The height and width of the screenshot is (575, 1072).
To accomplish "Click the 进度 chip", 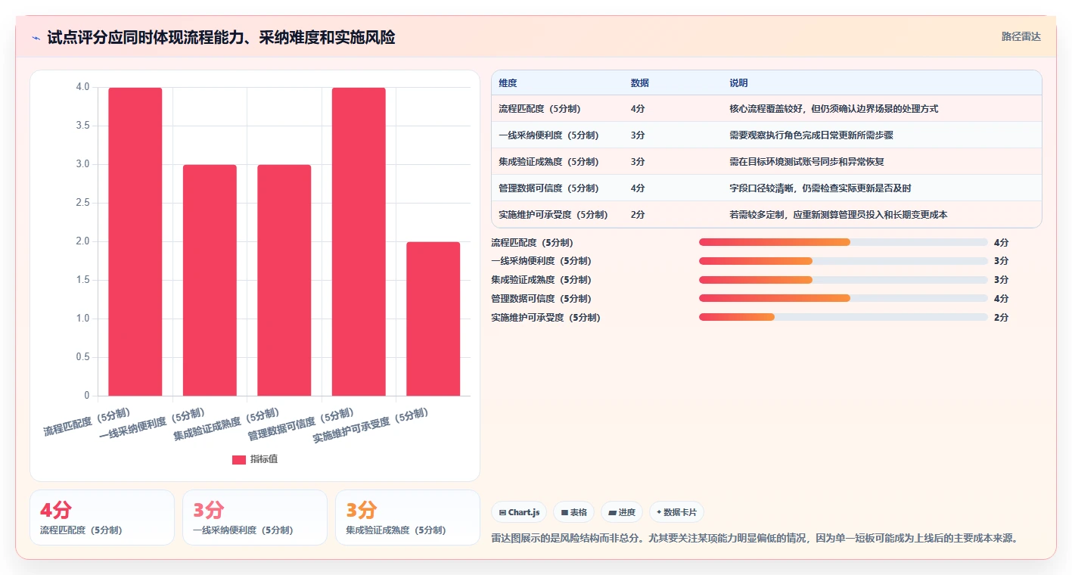I will pyautogui.click(x=622, y=512).
